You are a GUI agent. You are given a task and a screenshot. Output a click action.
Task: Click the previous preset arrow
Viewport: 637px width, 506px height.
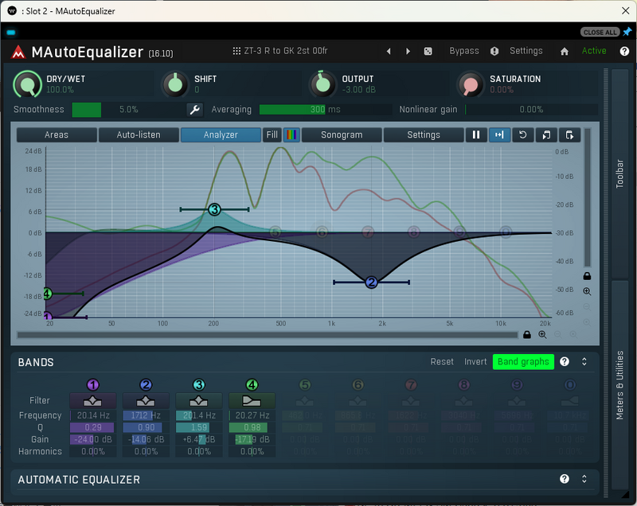(389, 51)
